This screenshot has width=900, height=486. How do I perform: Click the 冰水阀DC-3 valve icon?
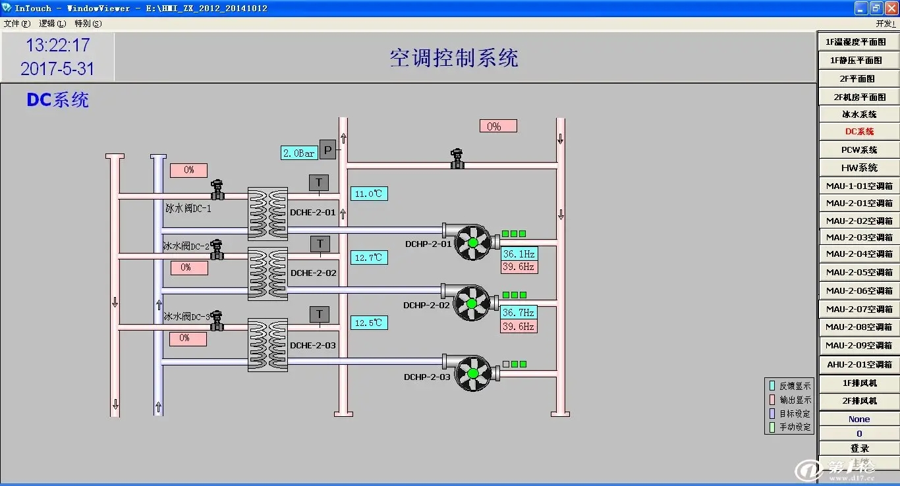[x=216, y=321]
